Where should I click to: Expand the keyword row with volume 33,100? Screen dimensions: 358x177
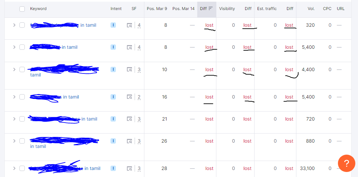[x=14, y=169]
